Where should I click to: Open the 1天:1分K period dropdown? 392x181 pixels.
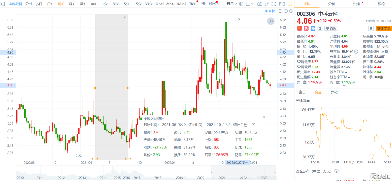[210, 4]
